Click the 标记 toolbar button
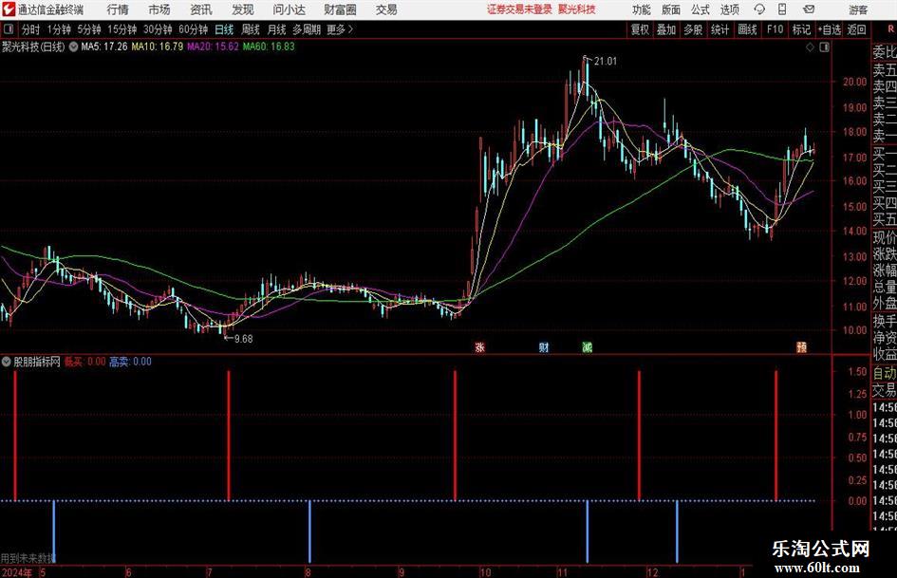Viewport: 897px width, 578px height. point(801,29)
